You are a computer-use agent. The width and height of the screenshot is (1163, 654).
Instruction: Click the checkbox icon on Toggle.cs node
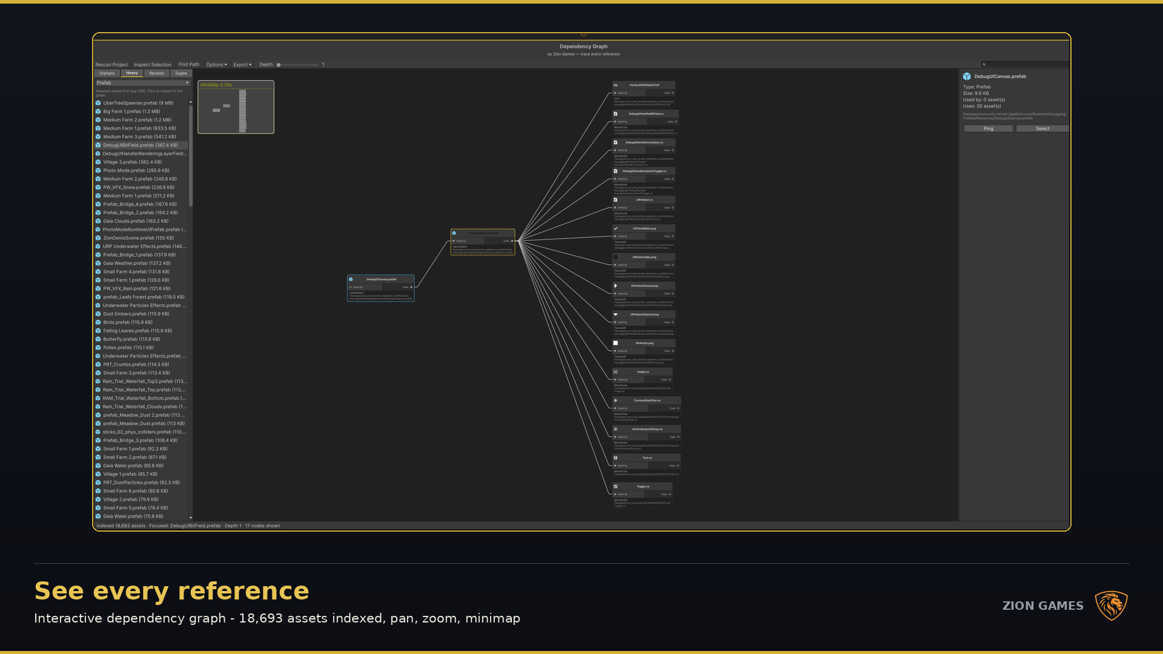tap(616, 486)
